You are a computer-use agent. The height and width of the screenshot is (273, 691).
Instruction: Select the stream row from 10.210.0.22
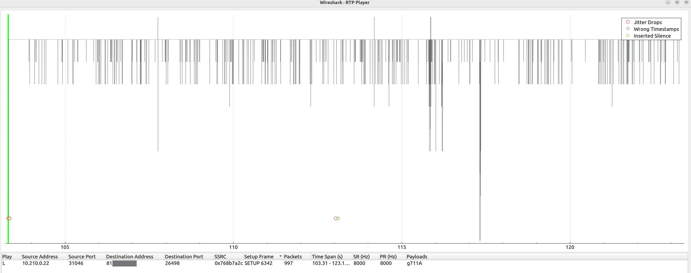(x=35, y=263)
